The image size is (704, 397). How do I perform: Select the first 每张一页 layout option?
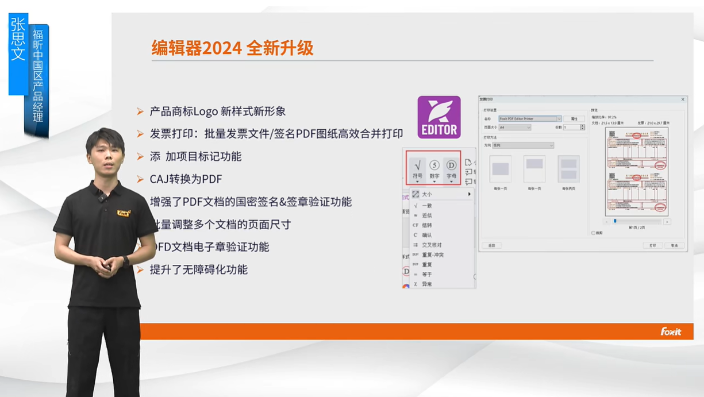(x=501, y=169)
